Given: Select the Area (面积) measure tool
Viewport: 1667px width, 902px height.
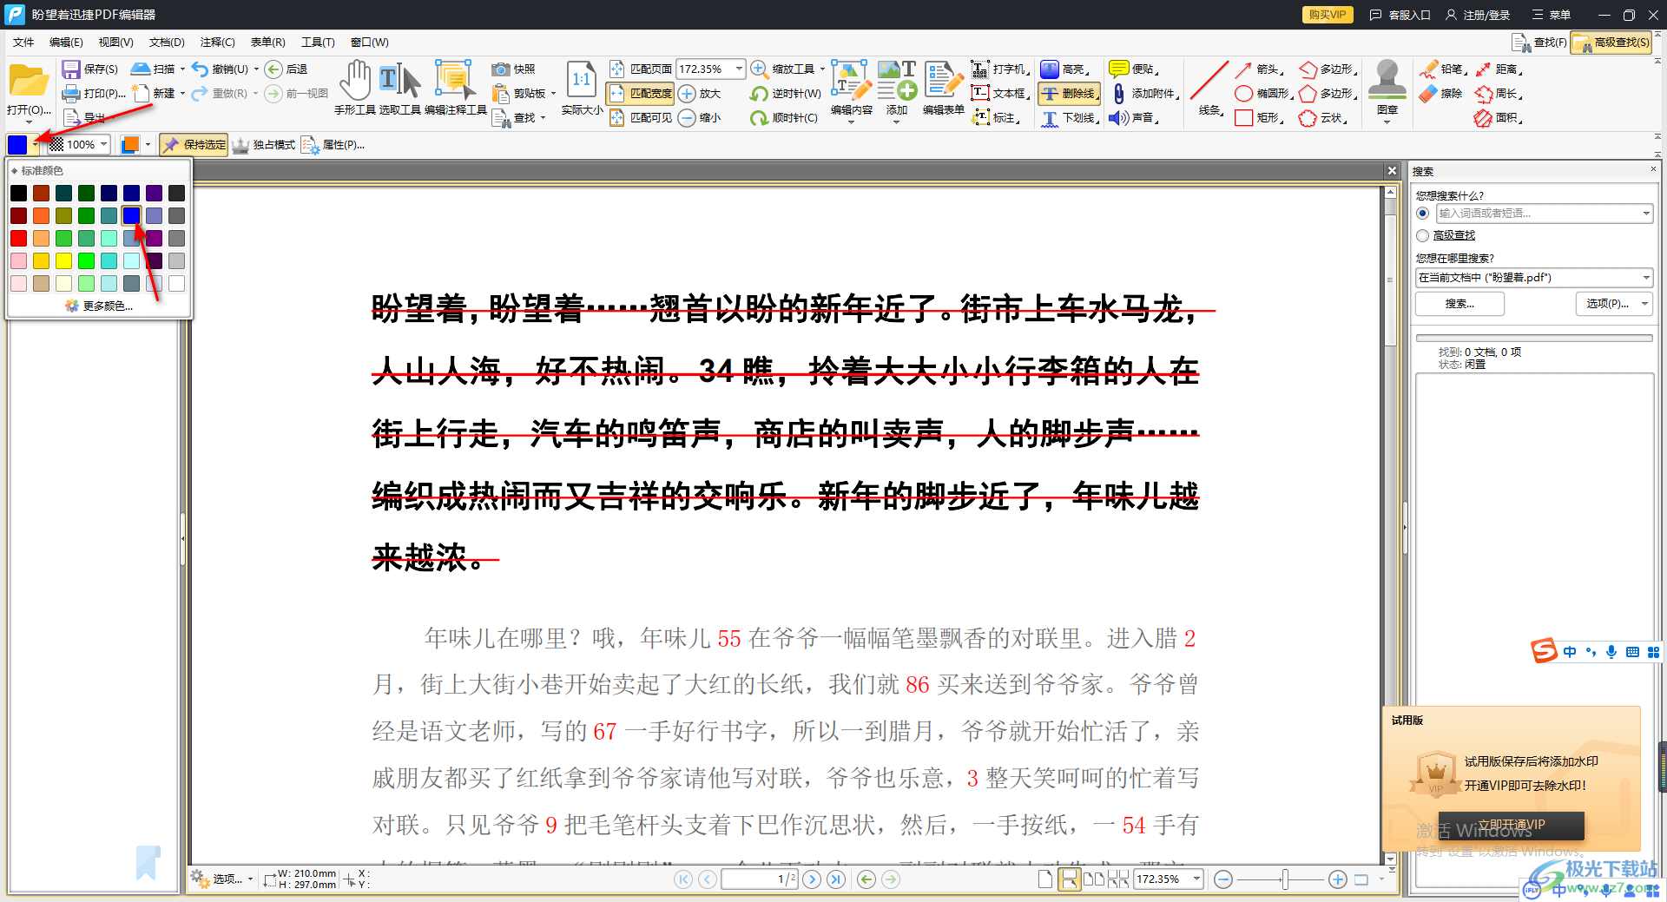Looking at the screenshot, I should point(1499,117).
